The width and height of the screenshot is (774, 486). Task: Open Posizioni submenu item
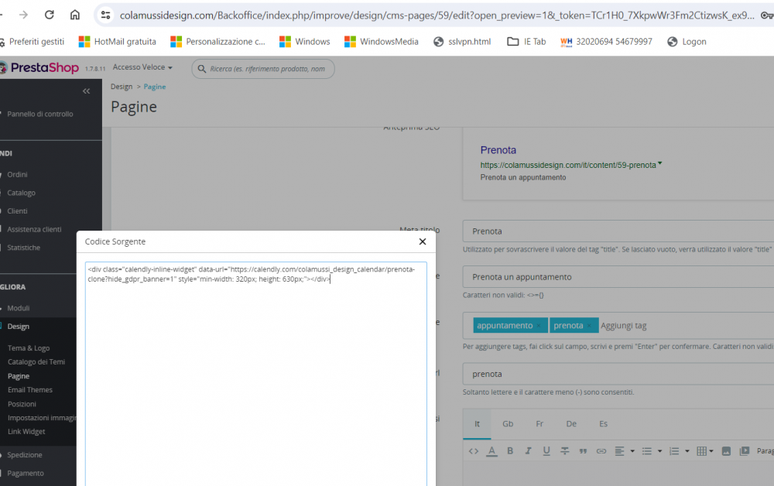(x=22, y=404)
